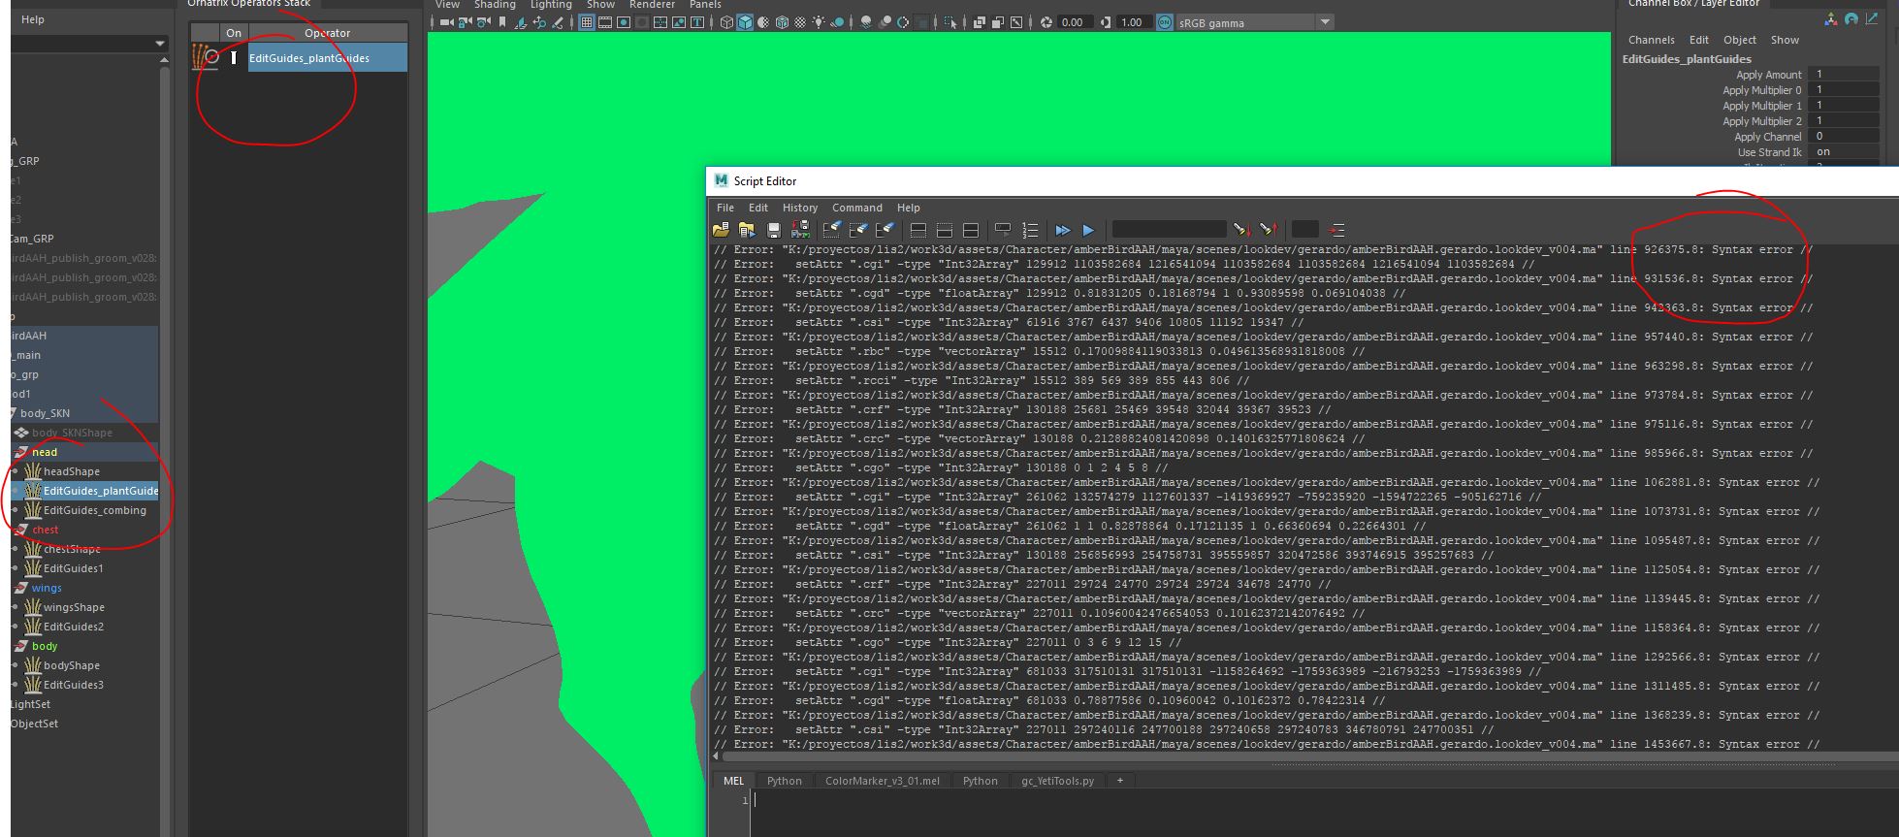This screenshot has width=1899, height=837.
Task: Click the Load Script folder icon
Action: tap(721, 230)
